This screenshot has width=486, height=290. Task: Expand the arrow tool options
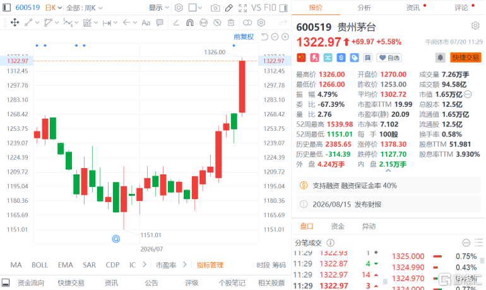tap(135, 22)
